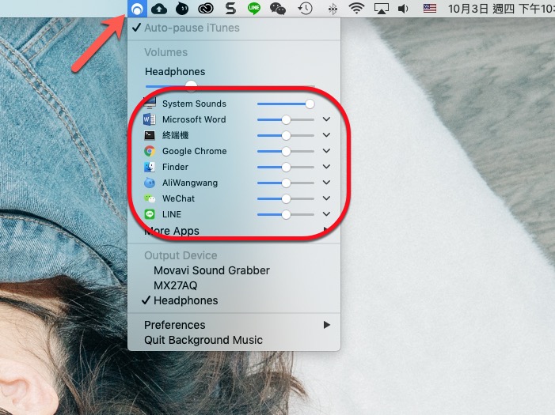
Task: Click the Headphones volume label
Action: point(175,71)
